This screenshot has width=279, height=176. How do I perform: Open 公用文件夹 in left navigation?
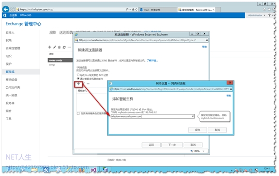coord(13,87)
